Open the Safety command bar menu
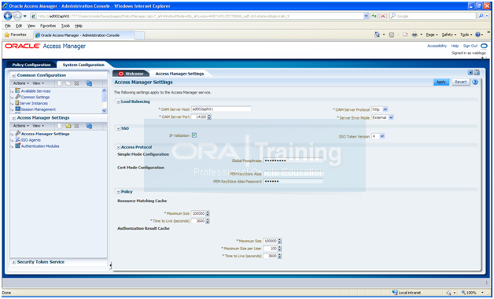Viewport: 494px width, 299px height. (x=448, y=35)
